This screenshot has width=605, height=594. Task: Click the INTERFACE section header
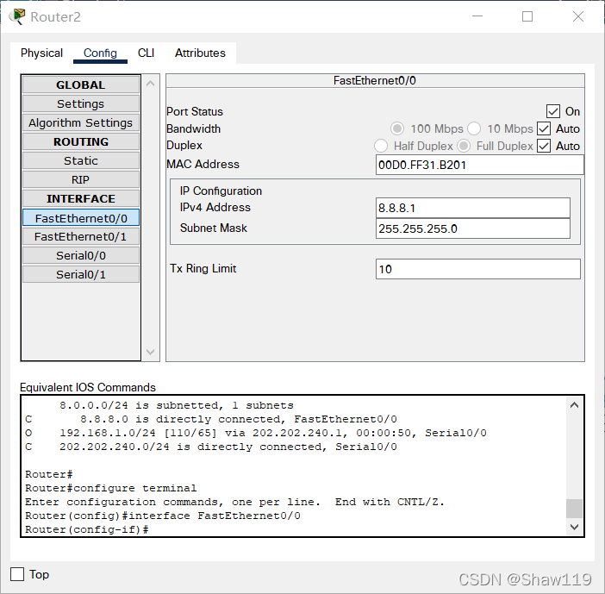[x=81, y=198]
